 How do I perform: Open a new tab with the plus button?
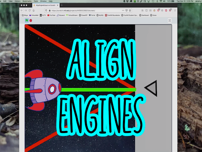pos(61,5)
